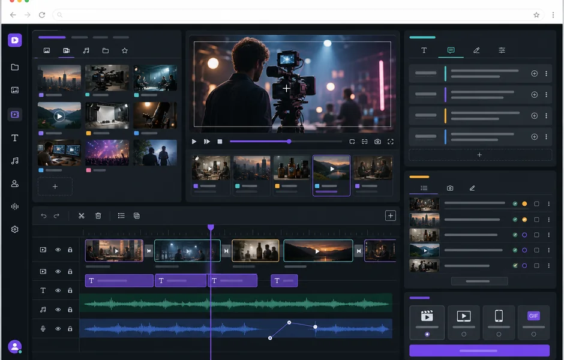Open the folder section in left sidebar
This screenshot has height=360, width=564.
[15, 67]
